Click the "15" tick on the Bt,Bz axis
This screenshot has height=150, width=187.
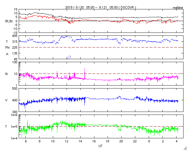click(x=15, y=9)
